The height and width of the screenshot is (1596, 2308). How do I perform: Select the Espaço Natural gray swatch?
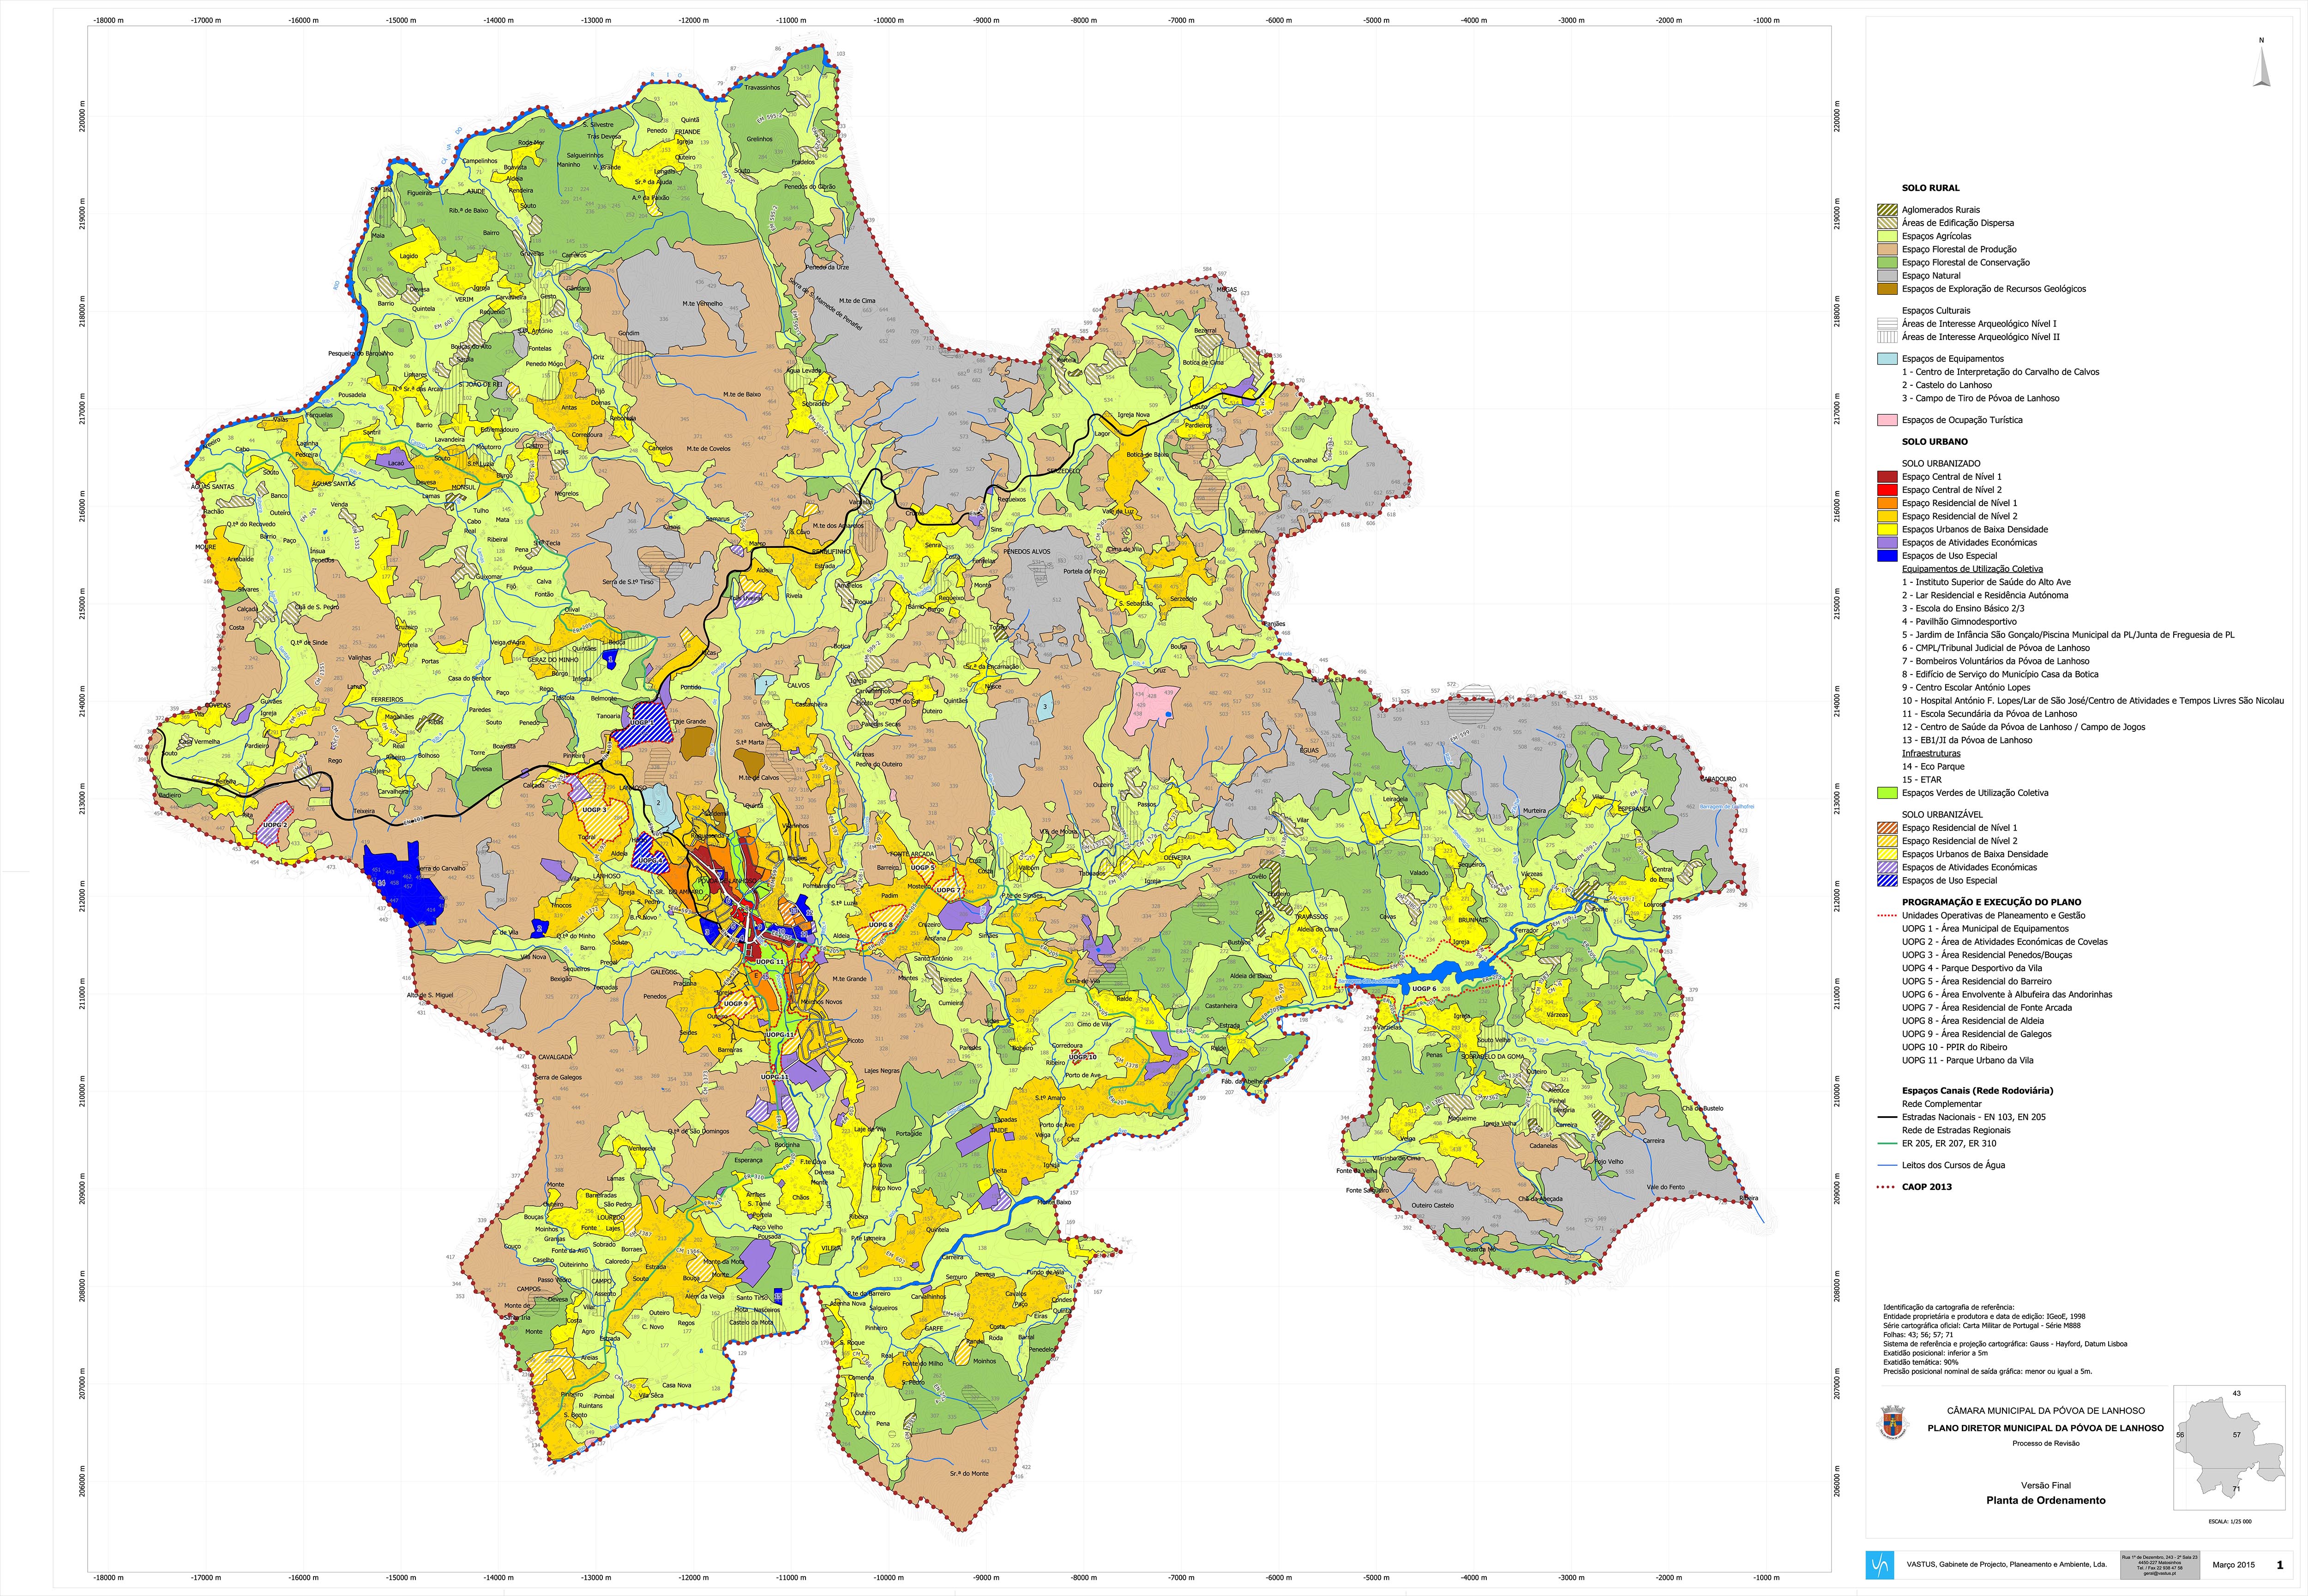(1887, 276)
